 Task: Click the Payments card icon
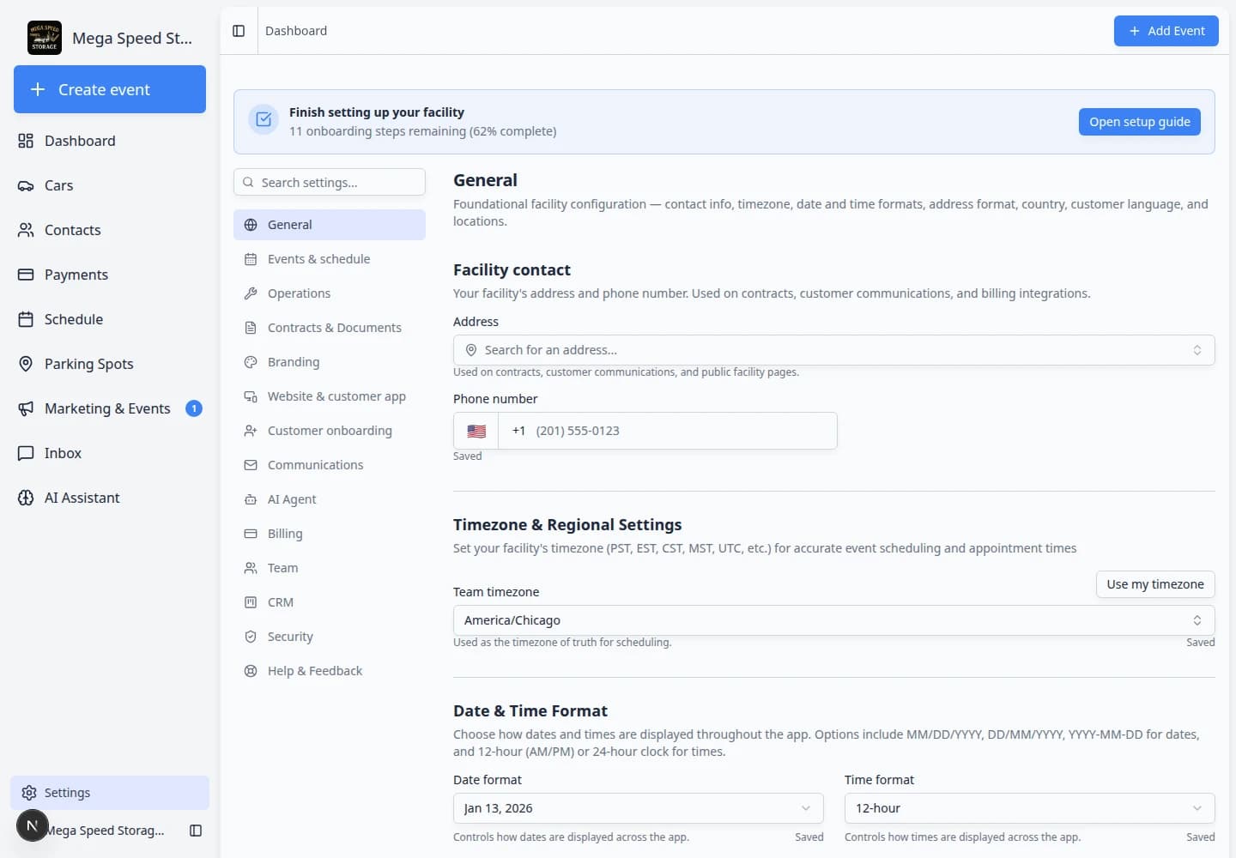(x=26, y=275)
